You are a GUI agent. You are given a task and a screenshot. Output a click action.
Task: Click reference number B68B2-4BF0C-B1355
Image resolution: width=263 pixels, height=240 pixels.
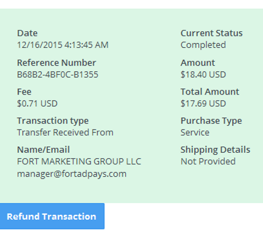point(58,74)
